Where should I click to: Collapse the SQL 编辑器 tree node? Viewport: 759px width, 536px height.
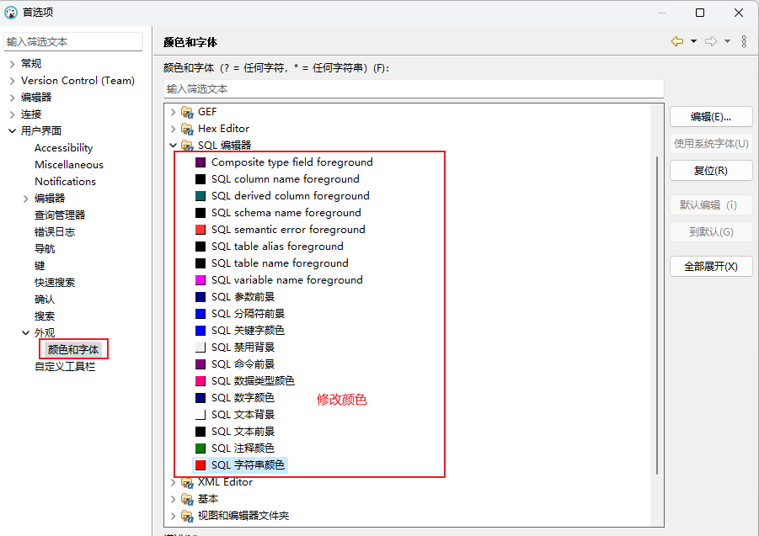pyautogui.click(x=173, y=146)
